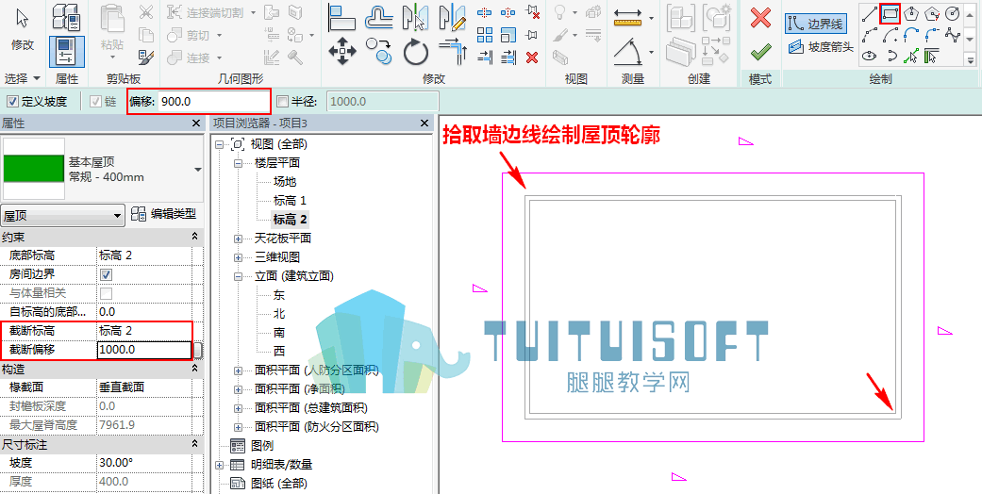Open the 标高 1 floor plan view
The width and height of the screenshot is (982, 494).
point(290,201)
